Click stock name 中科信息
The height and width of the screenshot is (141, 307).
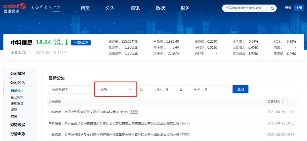pyautogui.click(x=21, y=42)
